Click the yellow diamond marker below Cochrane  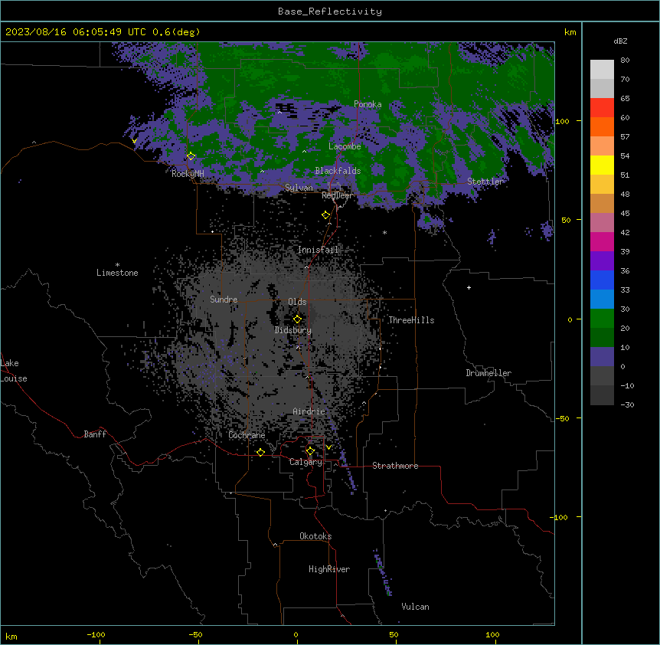pos(260,452)
